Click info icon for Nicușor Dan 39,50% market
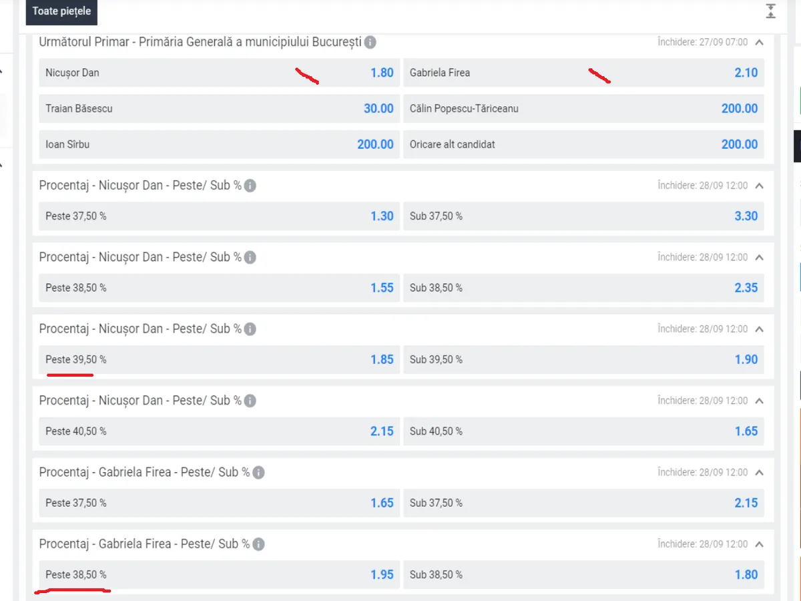The image size is (801, 601). coord(250,329)
